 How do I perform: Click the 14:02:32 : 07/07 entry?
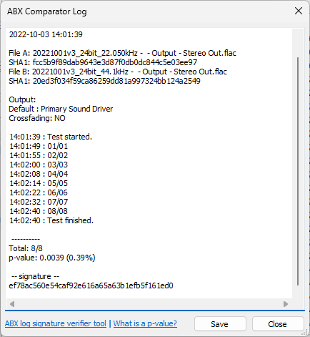(39, 202)
